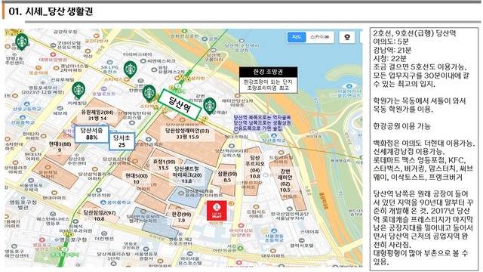This screenshot has height=272, width=483.
Task: Click the black 한강 조망권 header
Action: (268, 73)
